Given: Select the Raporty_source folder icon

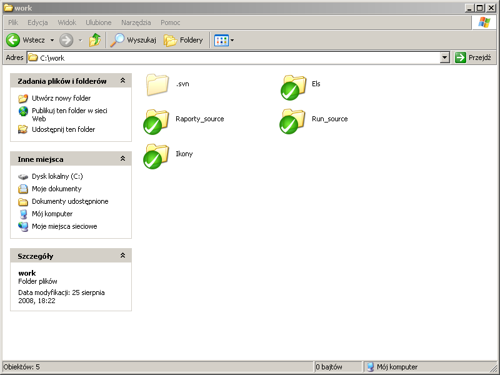Looking at the screenshot, I should [156, 122].
